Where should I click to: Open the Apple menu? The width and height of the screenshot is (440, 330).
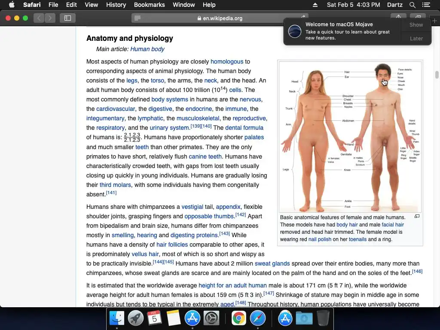(12, 5)
